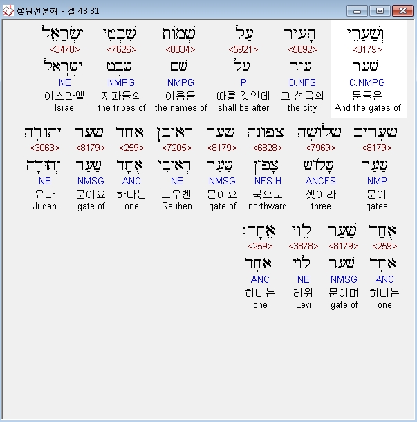The image size is (417, 422).
Task: Click Korean gloss 르우벤
Action: pos(176,195)
